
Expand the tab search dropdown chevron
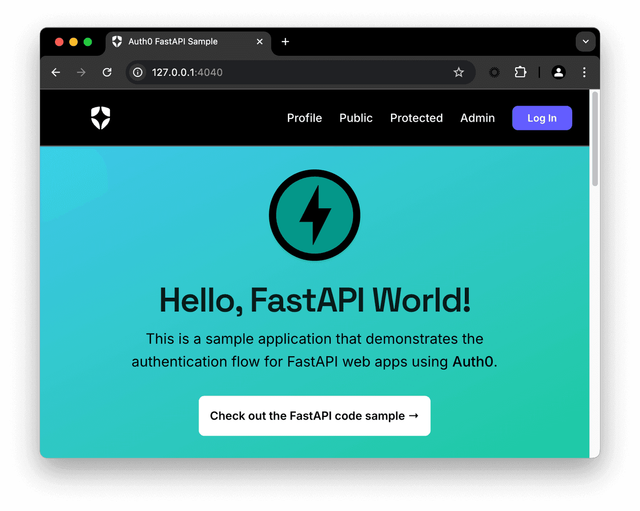(586, 42)
